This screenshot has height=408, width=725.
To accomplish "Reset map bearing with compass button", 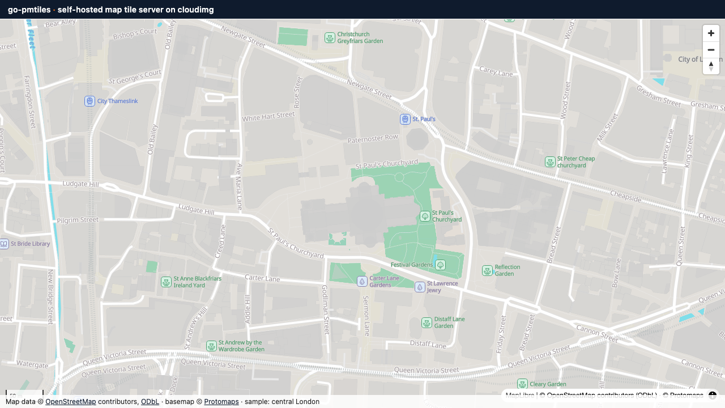I will tap(711, 66).
